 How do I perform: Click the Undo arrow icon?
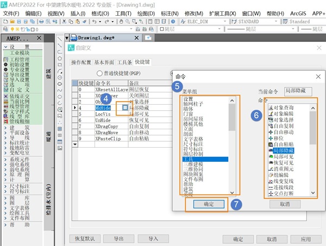[x=94, y=21]
